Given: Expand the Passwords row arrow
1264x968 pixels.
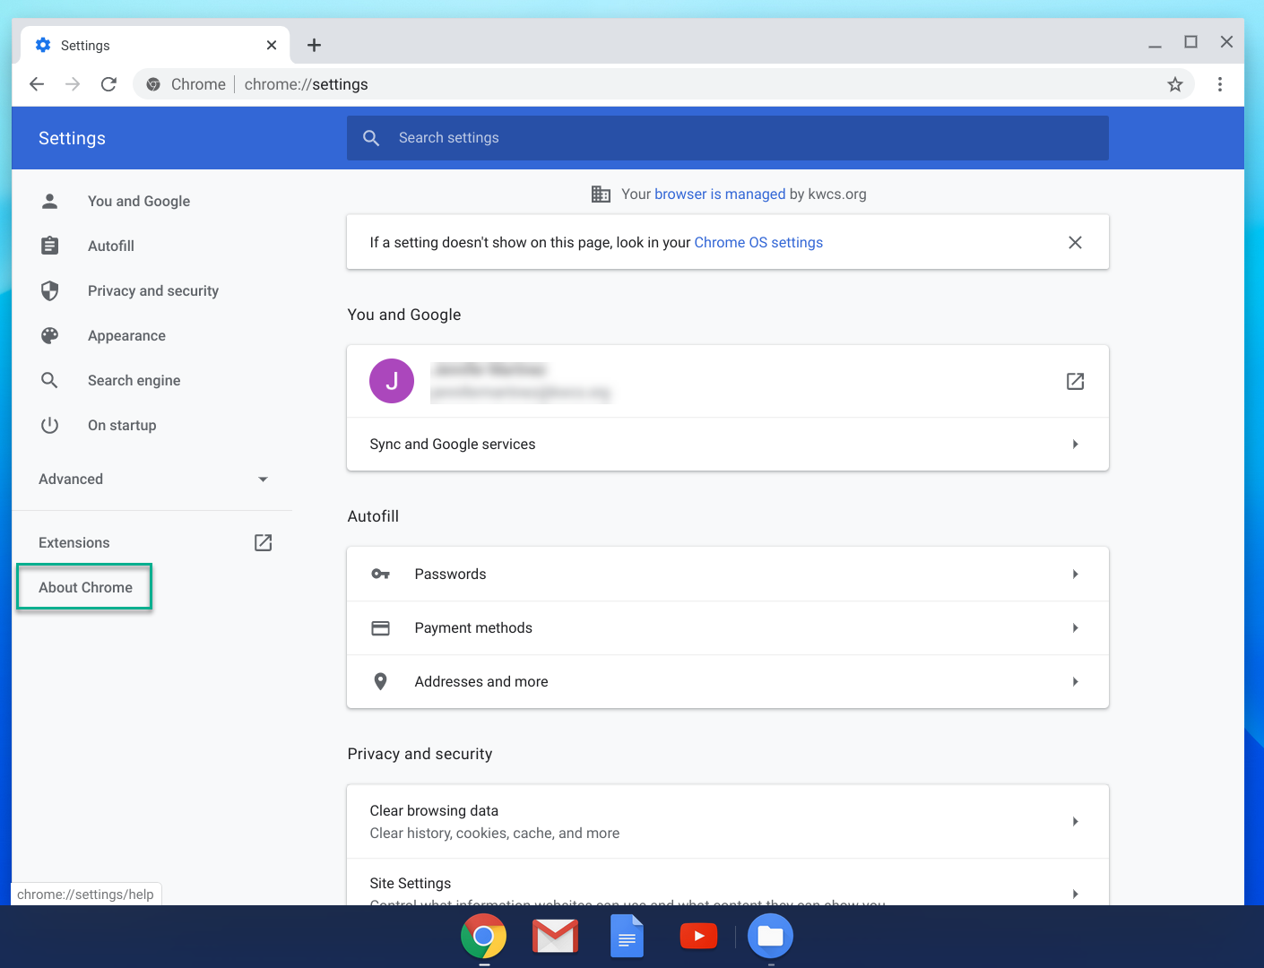Looking at the screenshot, I should point(1075,574).
